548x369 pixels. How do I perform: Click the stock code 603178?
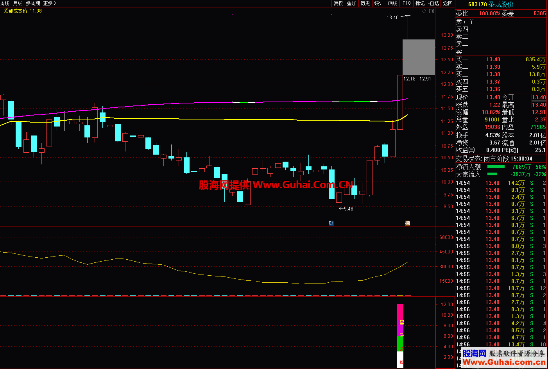coord(477,4)
